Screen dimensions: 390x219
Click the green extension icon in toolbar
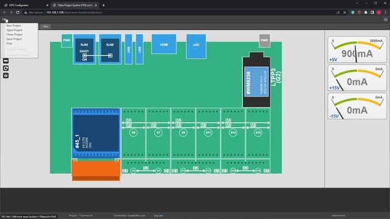pyautogui.click(x=353, y=12)
